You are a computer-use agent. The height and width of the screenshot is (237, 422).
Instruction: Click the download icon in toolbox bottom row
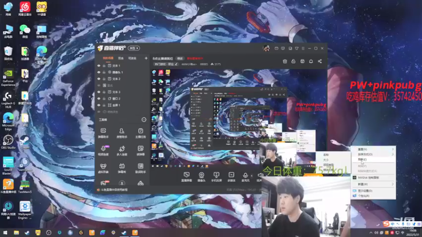point(122,183)
